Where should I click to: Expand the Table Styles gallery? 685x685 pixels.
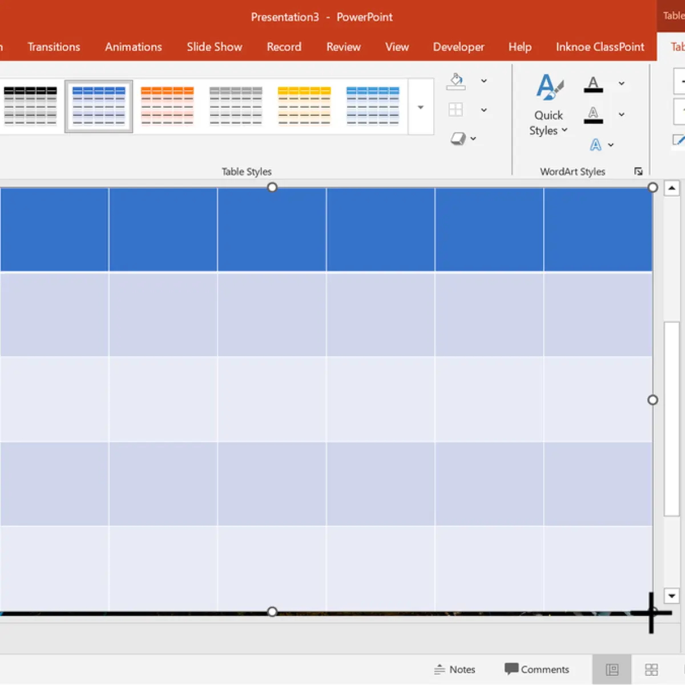[x=421, y=107]
